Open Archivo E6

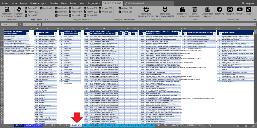tap(61, 15)
